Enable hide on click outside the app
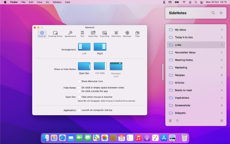Image resolution: width=230 pixels, height=144 pixels. (x=79, y=91)
